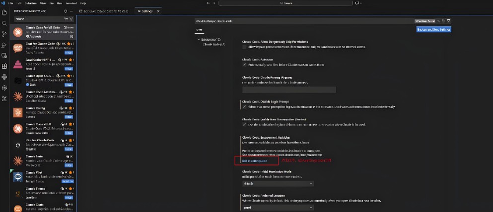Click the Claude Process Wrapper text field
493x212 pixels.
coord(289,90)
